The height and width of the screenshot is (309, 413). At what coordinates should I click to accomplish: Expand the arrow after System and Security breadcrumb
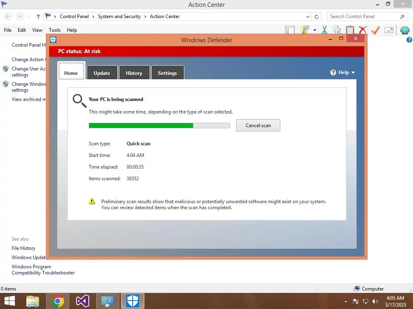(x=145, y=16)
